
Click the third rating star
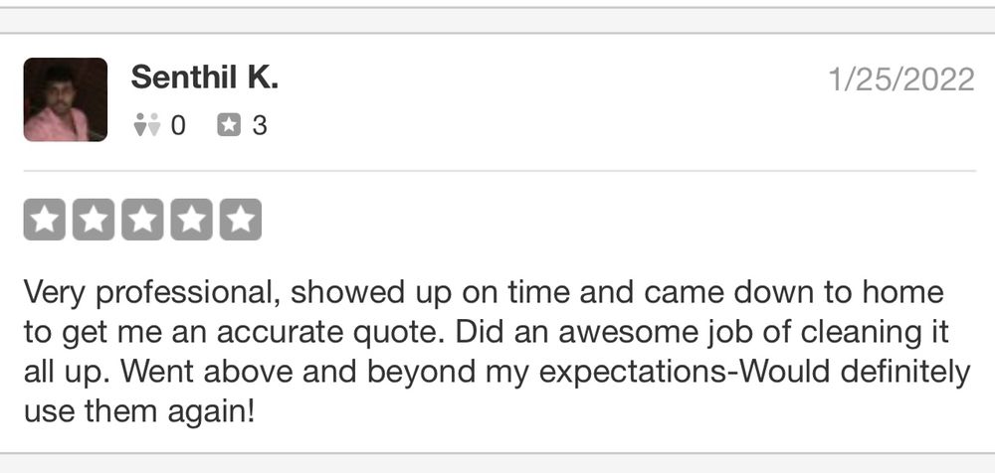pos(142,220)
